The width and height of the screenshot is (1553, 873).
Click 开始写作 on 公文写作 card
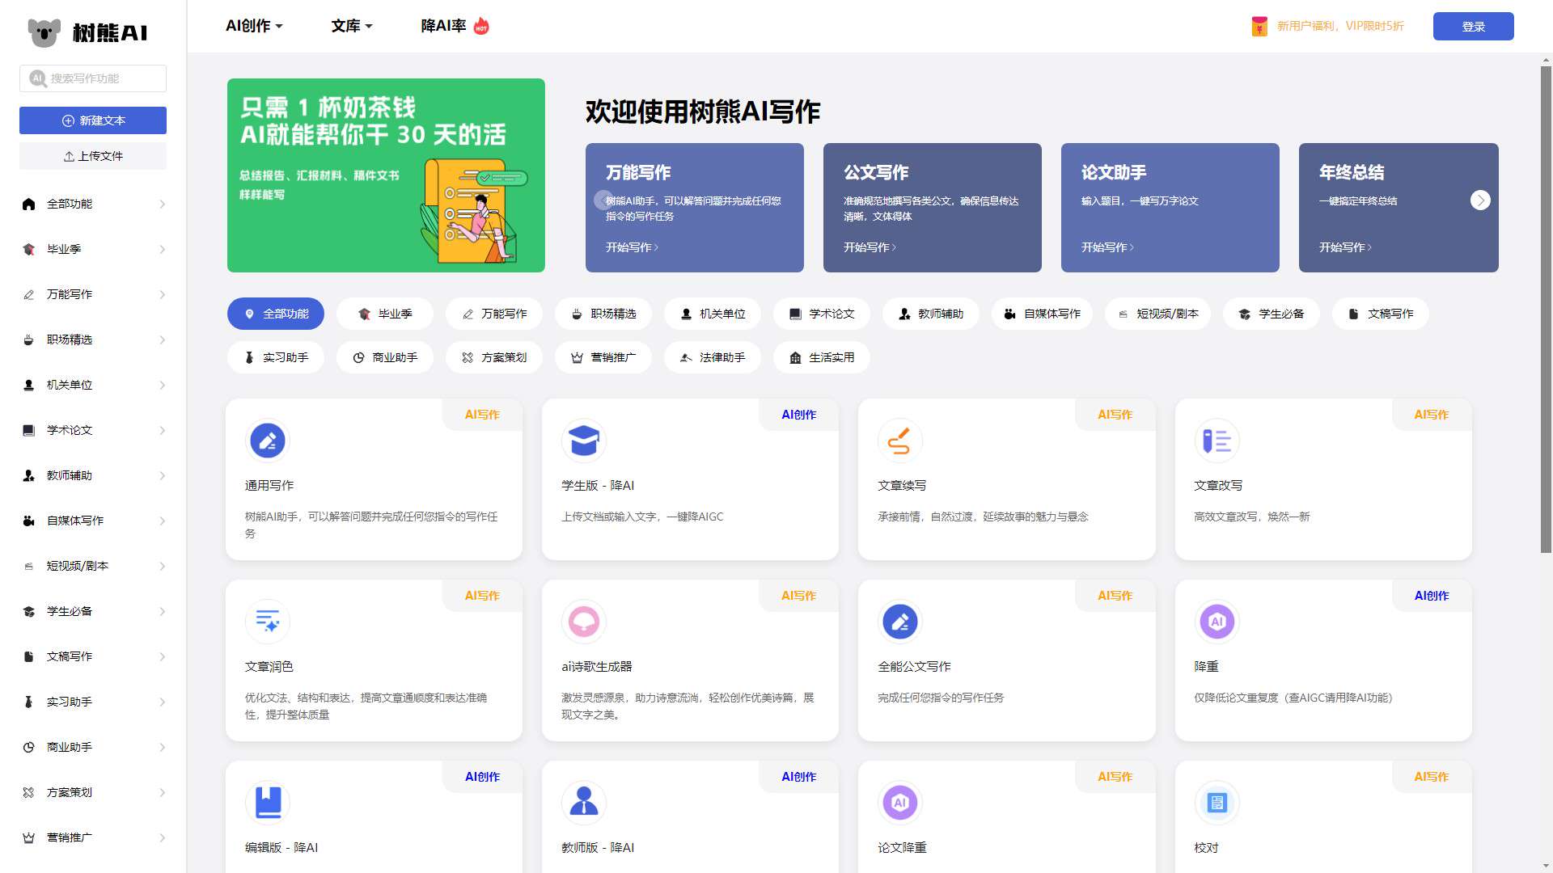click(x=870, y=247)
